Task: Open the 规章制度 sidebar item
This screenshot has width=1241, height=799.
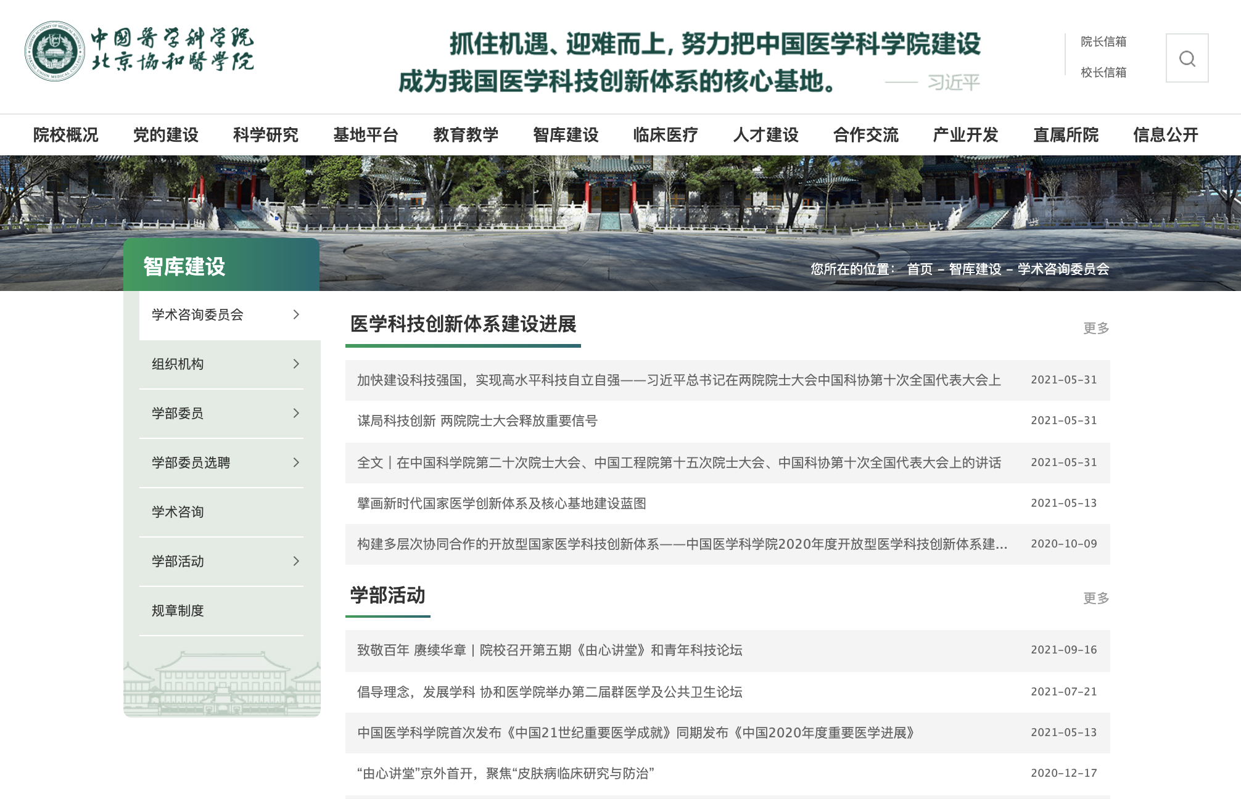Action: [178, 610]
